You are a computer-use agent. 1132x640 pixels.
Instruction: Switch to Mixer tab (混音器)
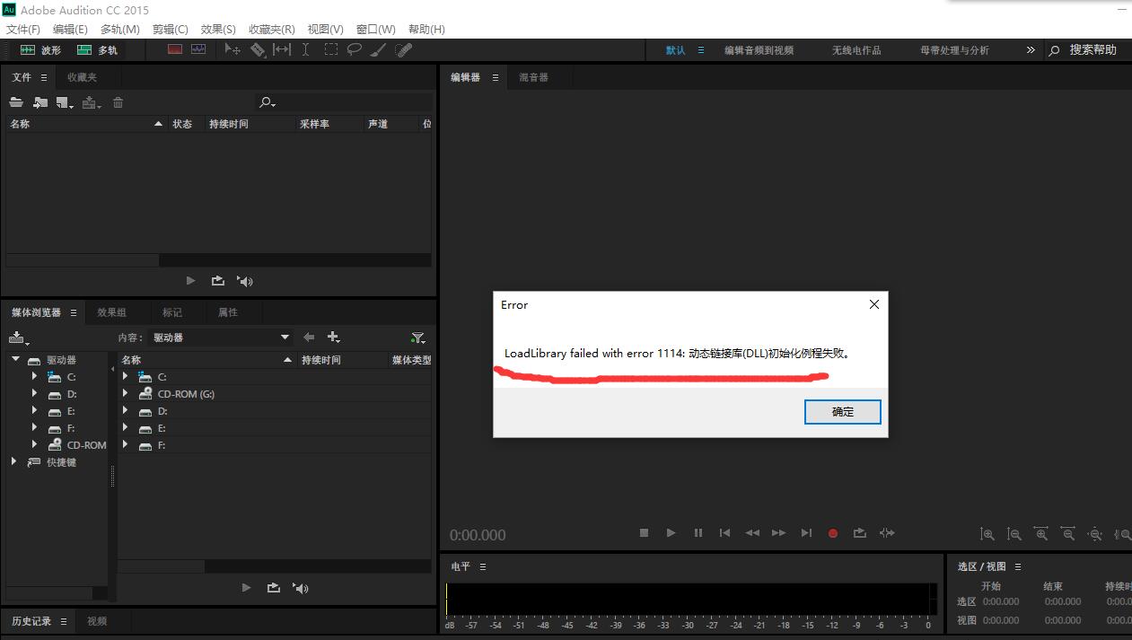tap(533, 77)
